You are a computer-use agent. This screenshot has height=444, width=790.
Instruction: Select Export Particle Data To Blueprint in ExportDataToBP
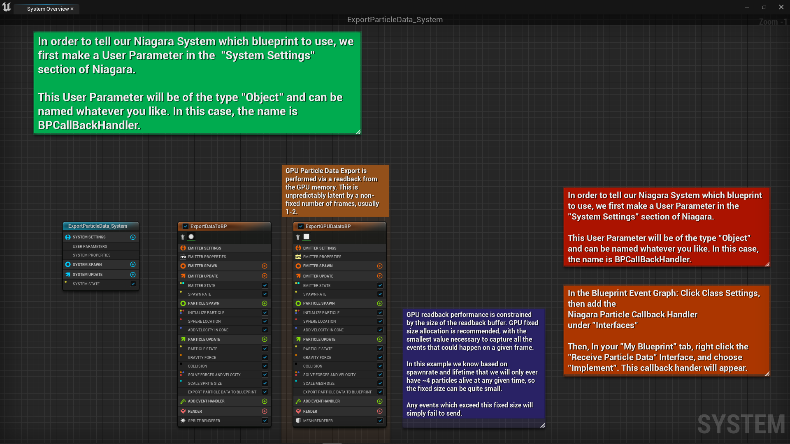(224, 392)
